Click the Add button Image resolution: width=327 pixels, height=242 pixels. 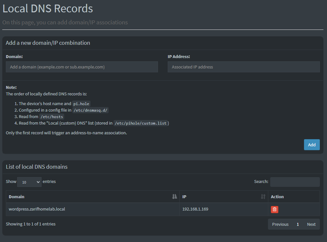point(311,145)
